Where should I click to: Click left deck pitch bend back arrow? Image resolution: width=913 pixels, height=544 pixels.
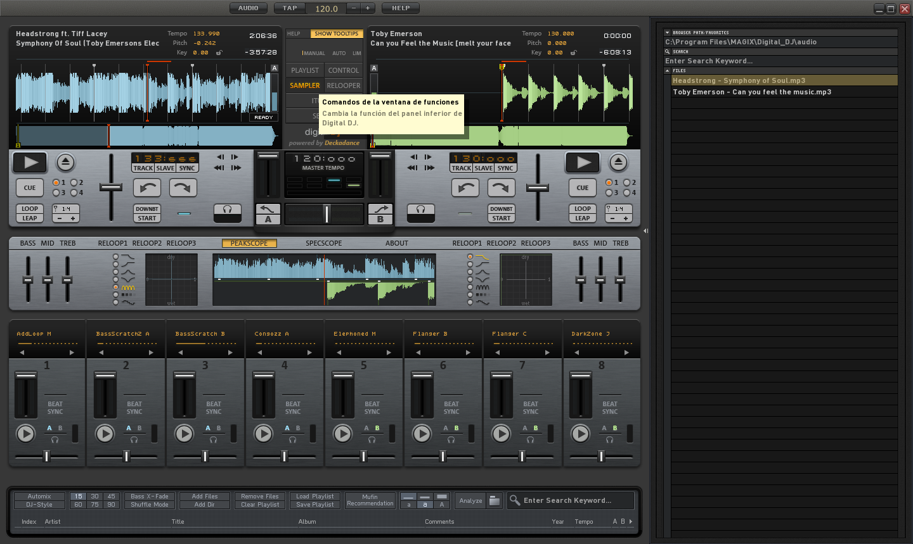click(x=147, y=187)
